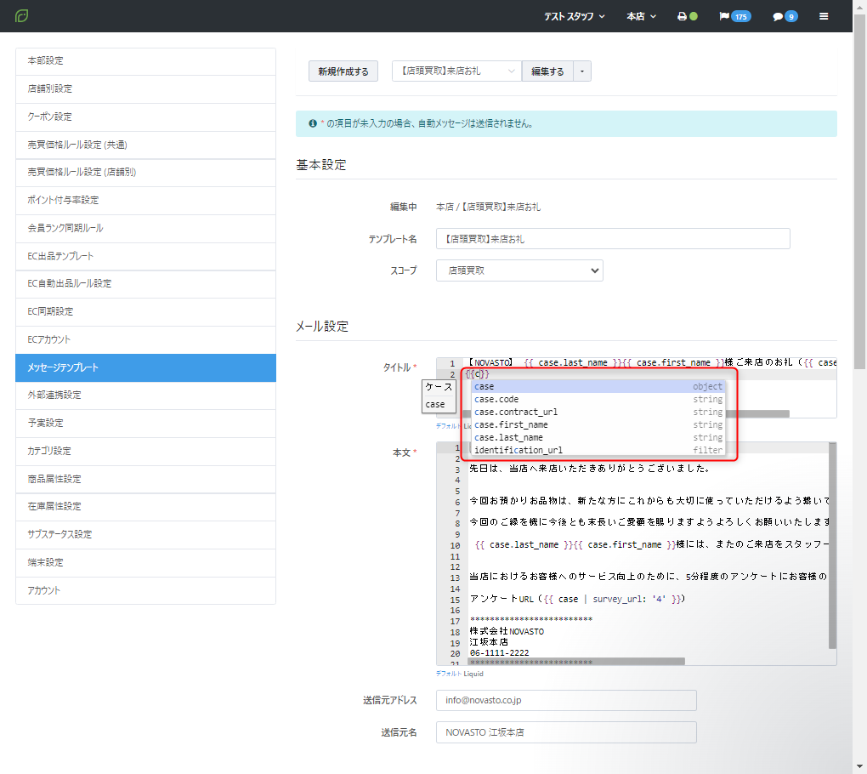Open クーポン設定 in the sidebar
867x774 pixels.
145,117
